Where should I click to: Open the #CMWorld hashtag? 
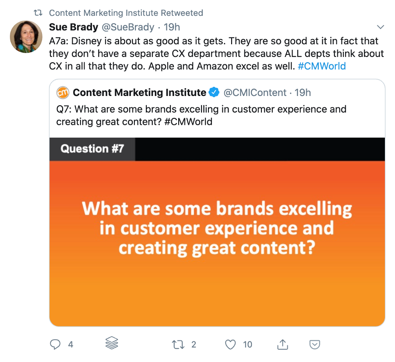[322, 66]
